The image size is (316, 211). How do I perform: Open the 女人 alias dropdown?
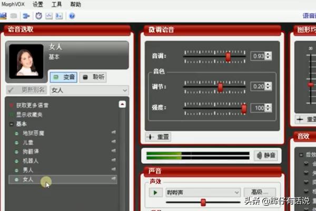[90, 90]
